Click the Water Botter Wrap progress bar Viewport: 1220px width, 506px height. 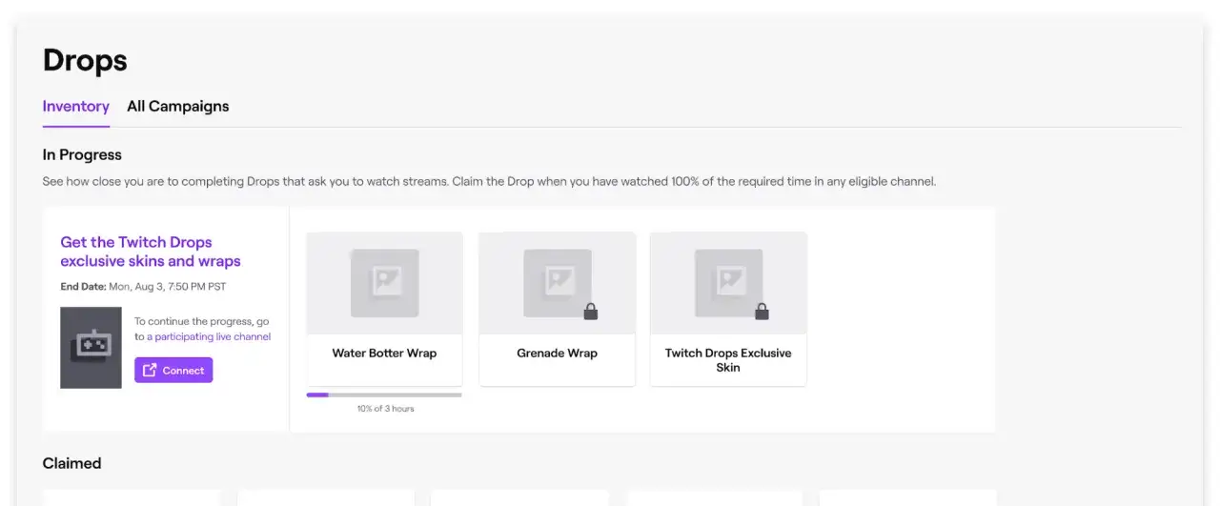pyautogui.click(x=384, y=395)
